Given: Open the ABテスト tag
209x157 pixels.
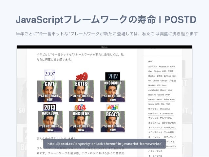Looking at the screenshot, I should [x=153, y=67].
